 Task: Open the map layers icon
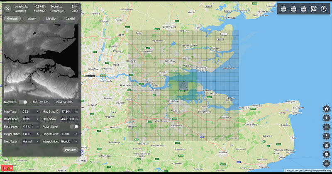click(327, 155)
